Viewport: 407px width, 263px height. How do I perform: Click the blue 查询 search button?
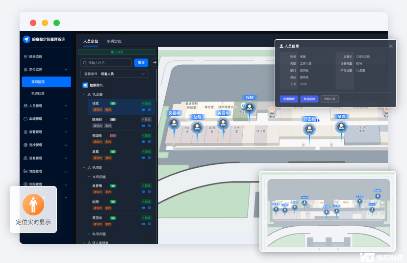pyautogui.click(x=141, y=63)
